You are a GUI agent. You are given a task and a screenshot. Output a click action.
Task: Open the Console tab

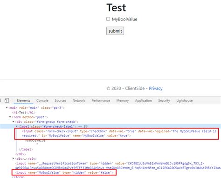tap(42, 100)
